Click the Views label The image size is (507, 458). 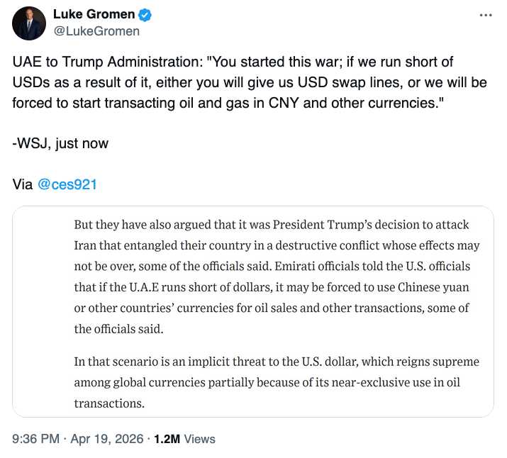coord(199,439)
